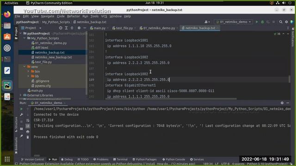
Task: Show Applications grid in dock
Action: click(x=7, y=159)
